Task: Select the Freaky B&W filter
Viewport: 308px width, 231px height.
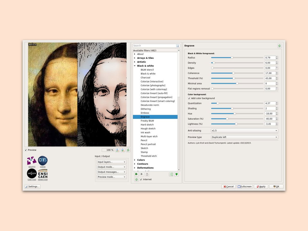Action: 147,121
